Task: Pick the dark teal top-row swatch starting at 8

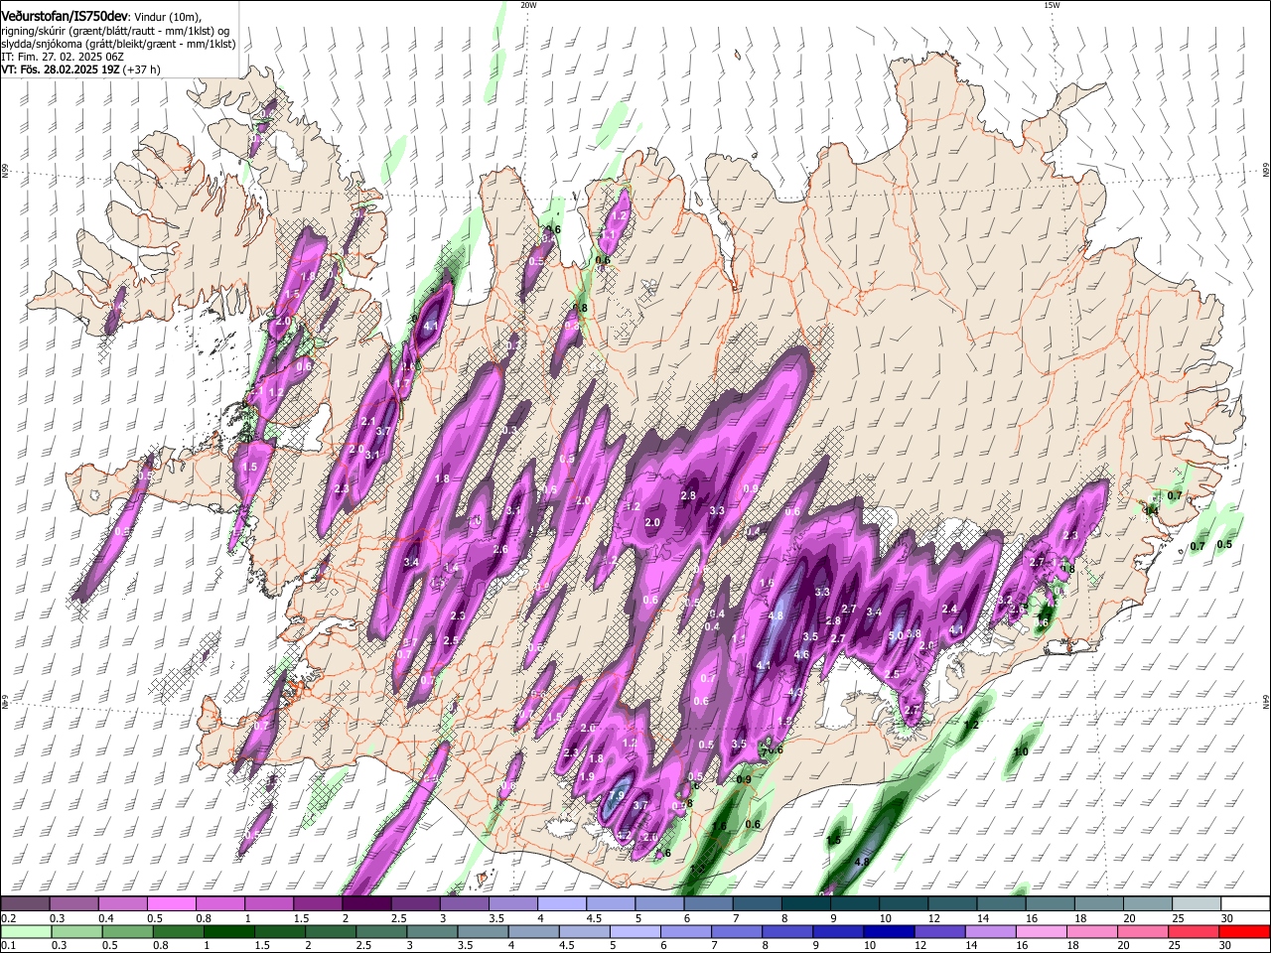Action: pyautogui.click(x=805, y=904)
